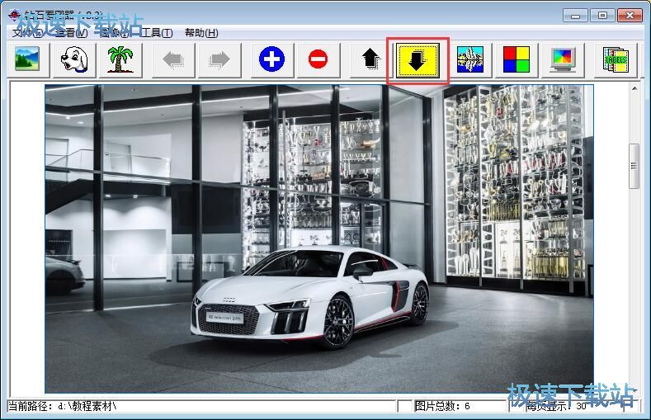Viewport: 651px width, 420px height.
Task: Click the scrollbar up arrow
Action: [x=634, y=90]
